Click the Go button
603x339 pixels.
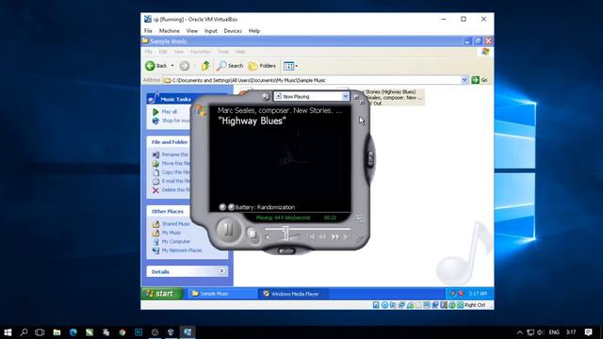point(480,80)
